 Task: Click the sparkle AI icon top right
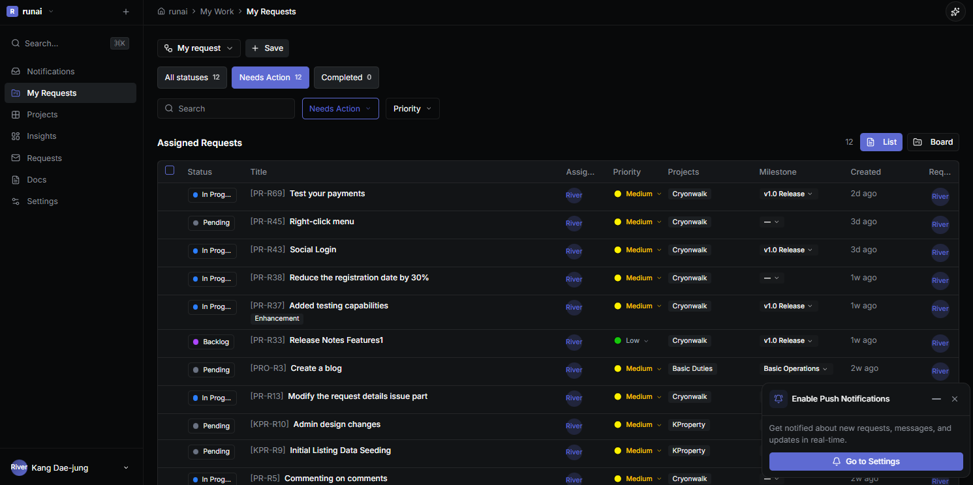pyautogui.click(x=955, y=12)
